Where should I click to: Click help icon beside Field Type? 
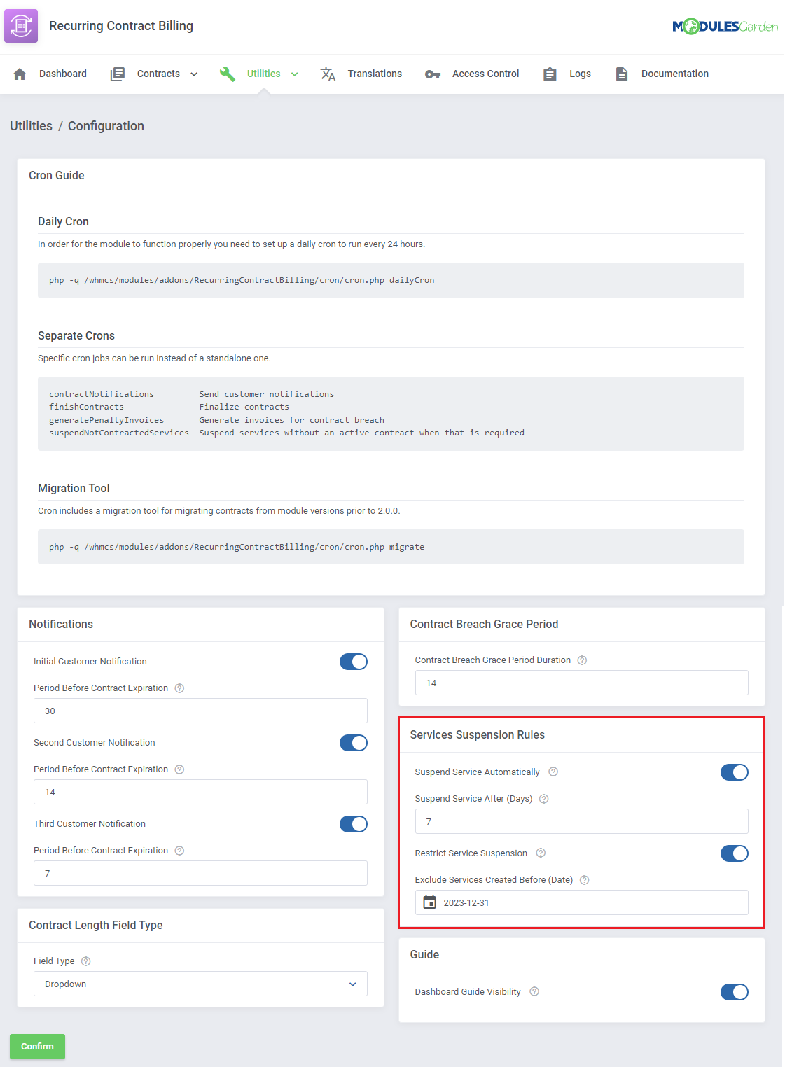pos(86,961)
